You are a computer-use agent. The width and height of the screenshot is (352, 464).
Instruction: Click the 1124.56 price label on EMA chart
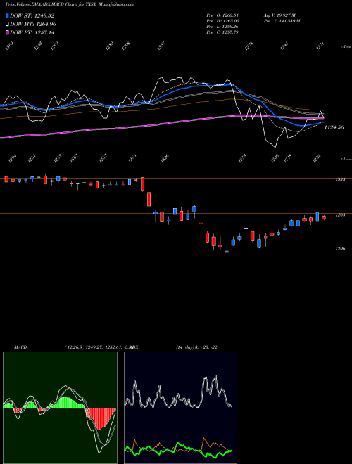334,127
